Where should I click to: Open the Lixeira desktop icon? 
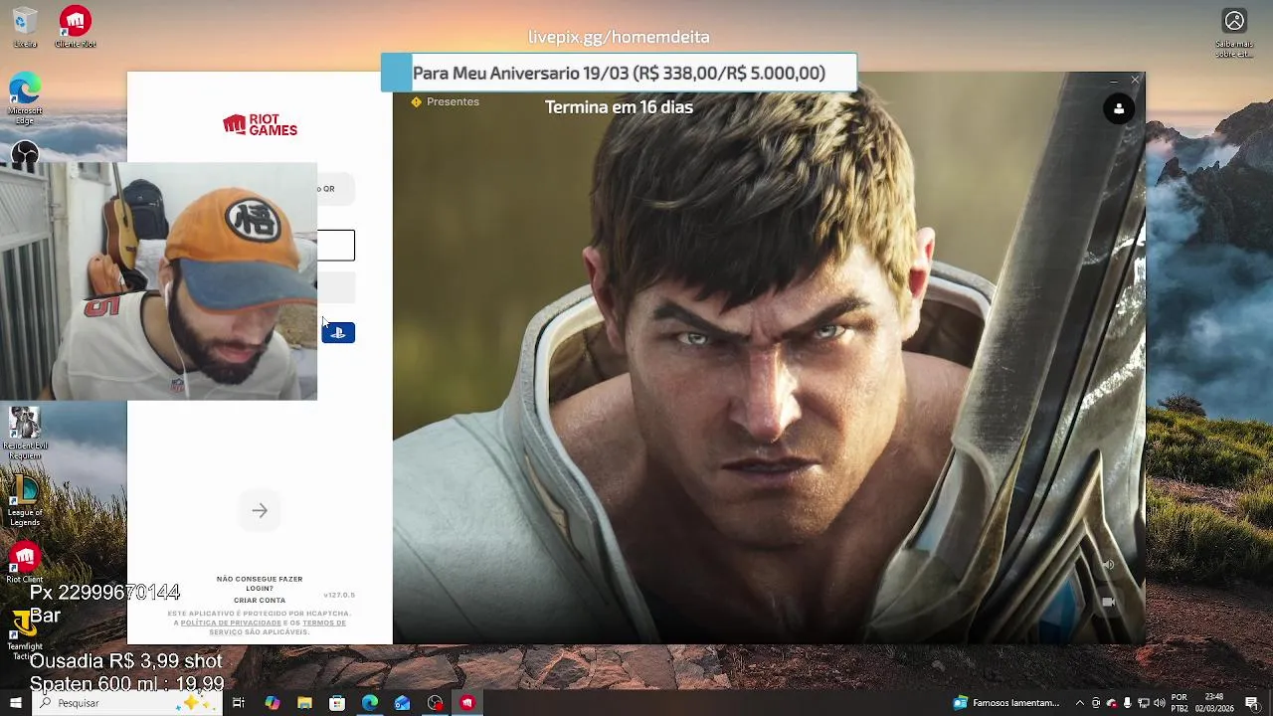25,27
